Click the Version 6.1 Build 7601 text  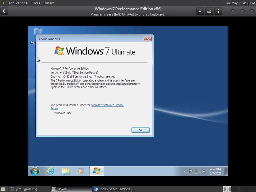pos(74,72)
